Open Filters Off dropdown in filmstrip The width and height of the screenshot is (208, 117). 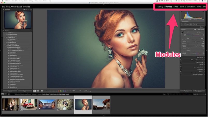tap(199, 94)
